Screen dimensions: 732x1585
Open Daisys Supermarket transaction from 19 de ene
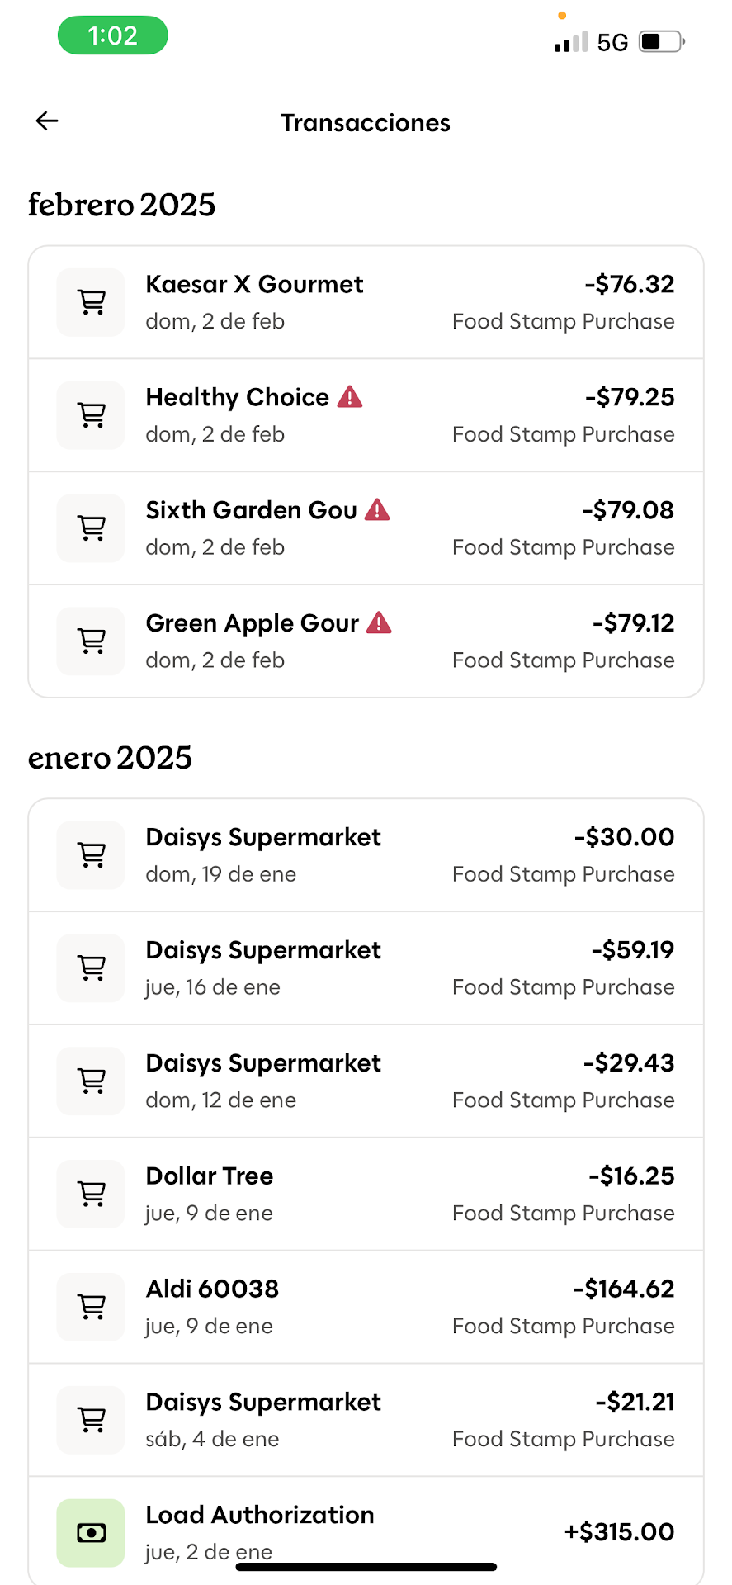coord(366,855)
